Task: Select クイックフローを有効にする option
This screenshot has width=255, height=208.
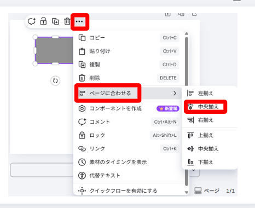Action: coord(129,191)
